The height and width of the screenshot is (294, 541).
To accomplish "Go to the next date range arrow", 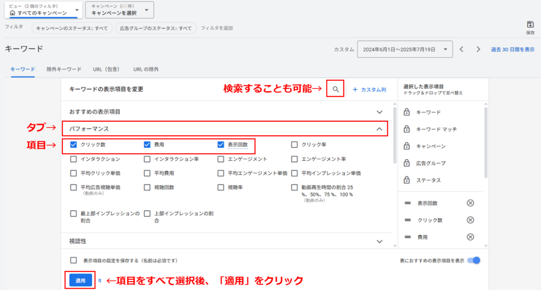I will point(478,49).
